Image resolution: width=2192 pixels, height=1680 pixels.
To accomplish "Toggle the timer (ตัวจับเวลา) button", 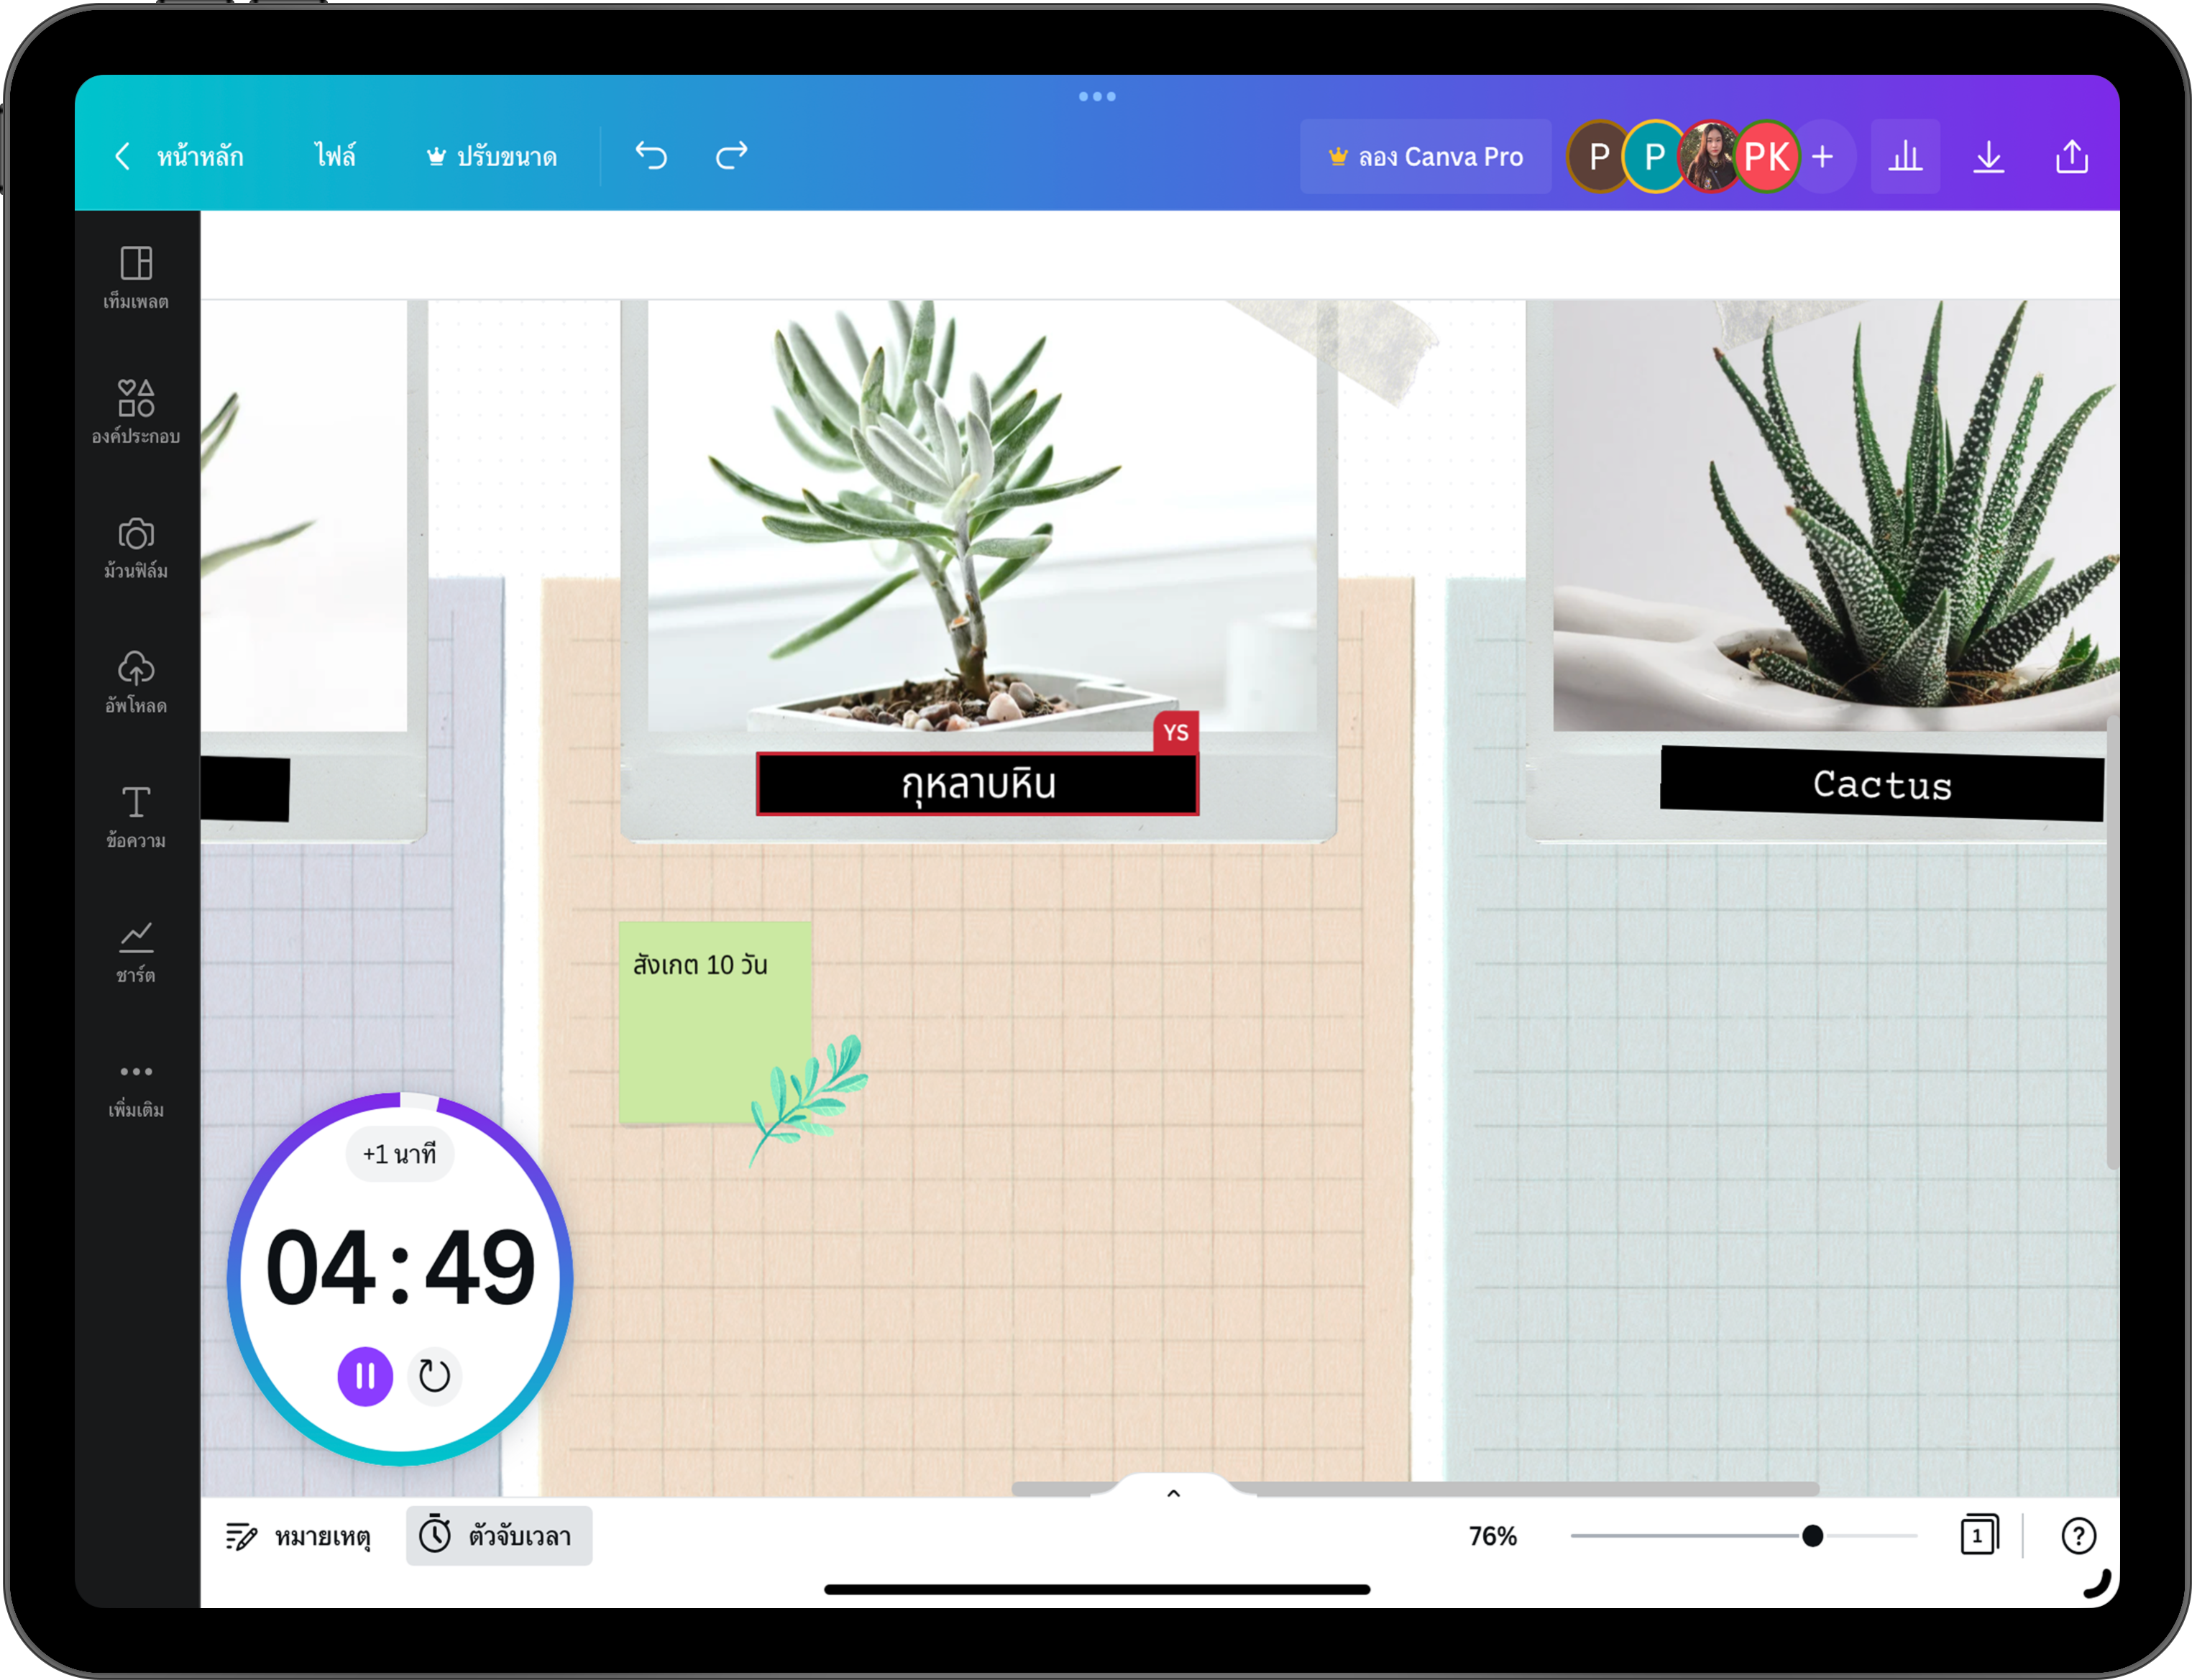I will 499,1535.
